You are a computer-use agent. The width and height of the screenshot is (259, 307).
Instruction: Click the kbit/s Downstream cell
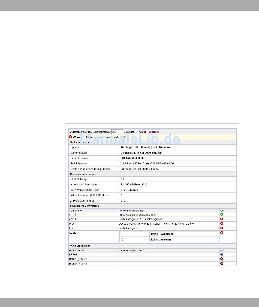(x=184, y=234)
